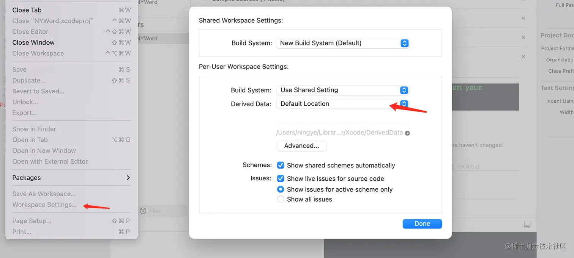Screen dimensions: 574x258
Task: Toggle Show live issues for source code
Action: click(x=281, y=178)
